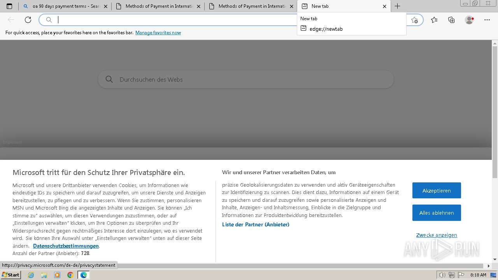Reload the page with refresh icon
The image size is (498, 280).
click(x=28, y=20)
